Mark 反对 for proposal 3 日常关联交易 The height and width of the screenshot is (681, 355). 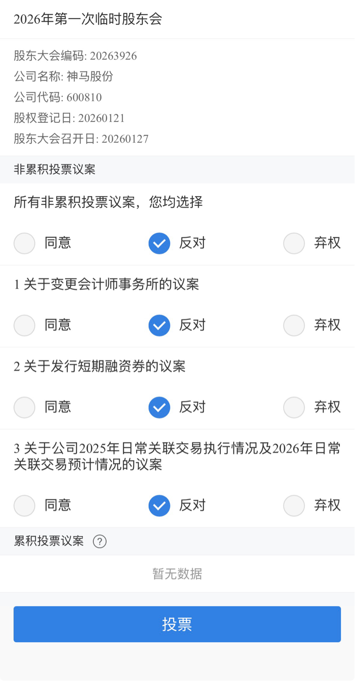(x=159, y=506)
